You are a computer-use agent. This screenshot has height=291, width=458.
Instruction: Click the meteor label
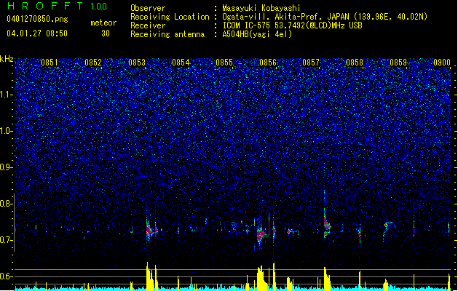tap(103, 23)
